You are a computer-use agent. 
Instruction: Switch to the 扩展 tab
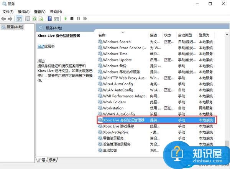pyautogui.click(x=42, y=160)
